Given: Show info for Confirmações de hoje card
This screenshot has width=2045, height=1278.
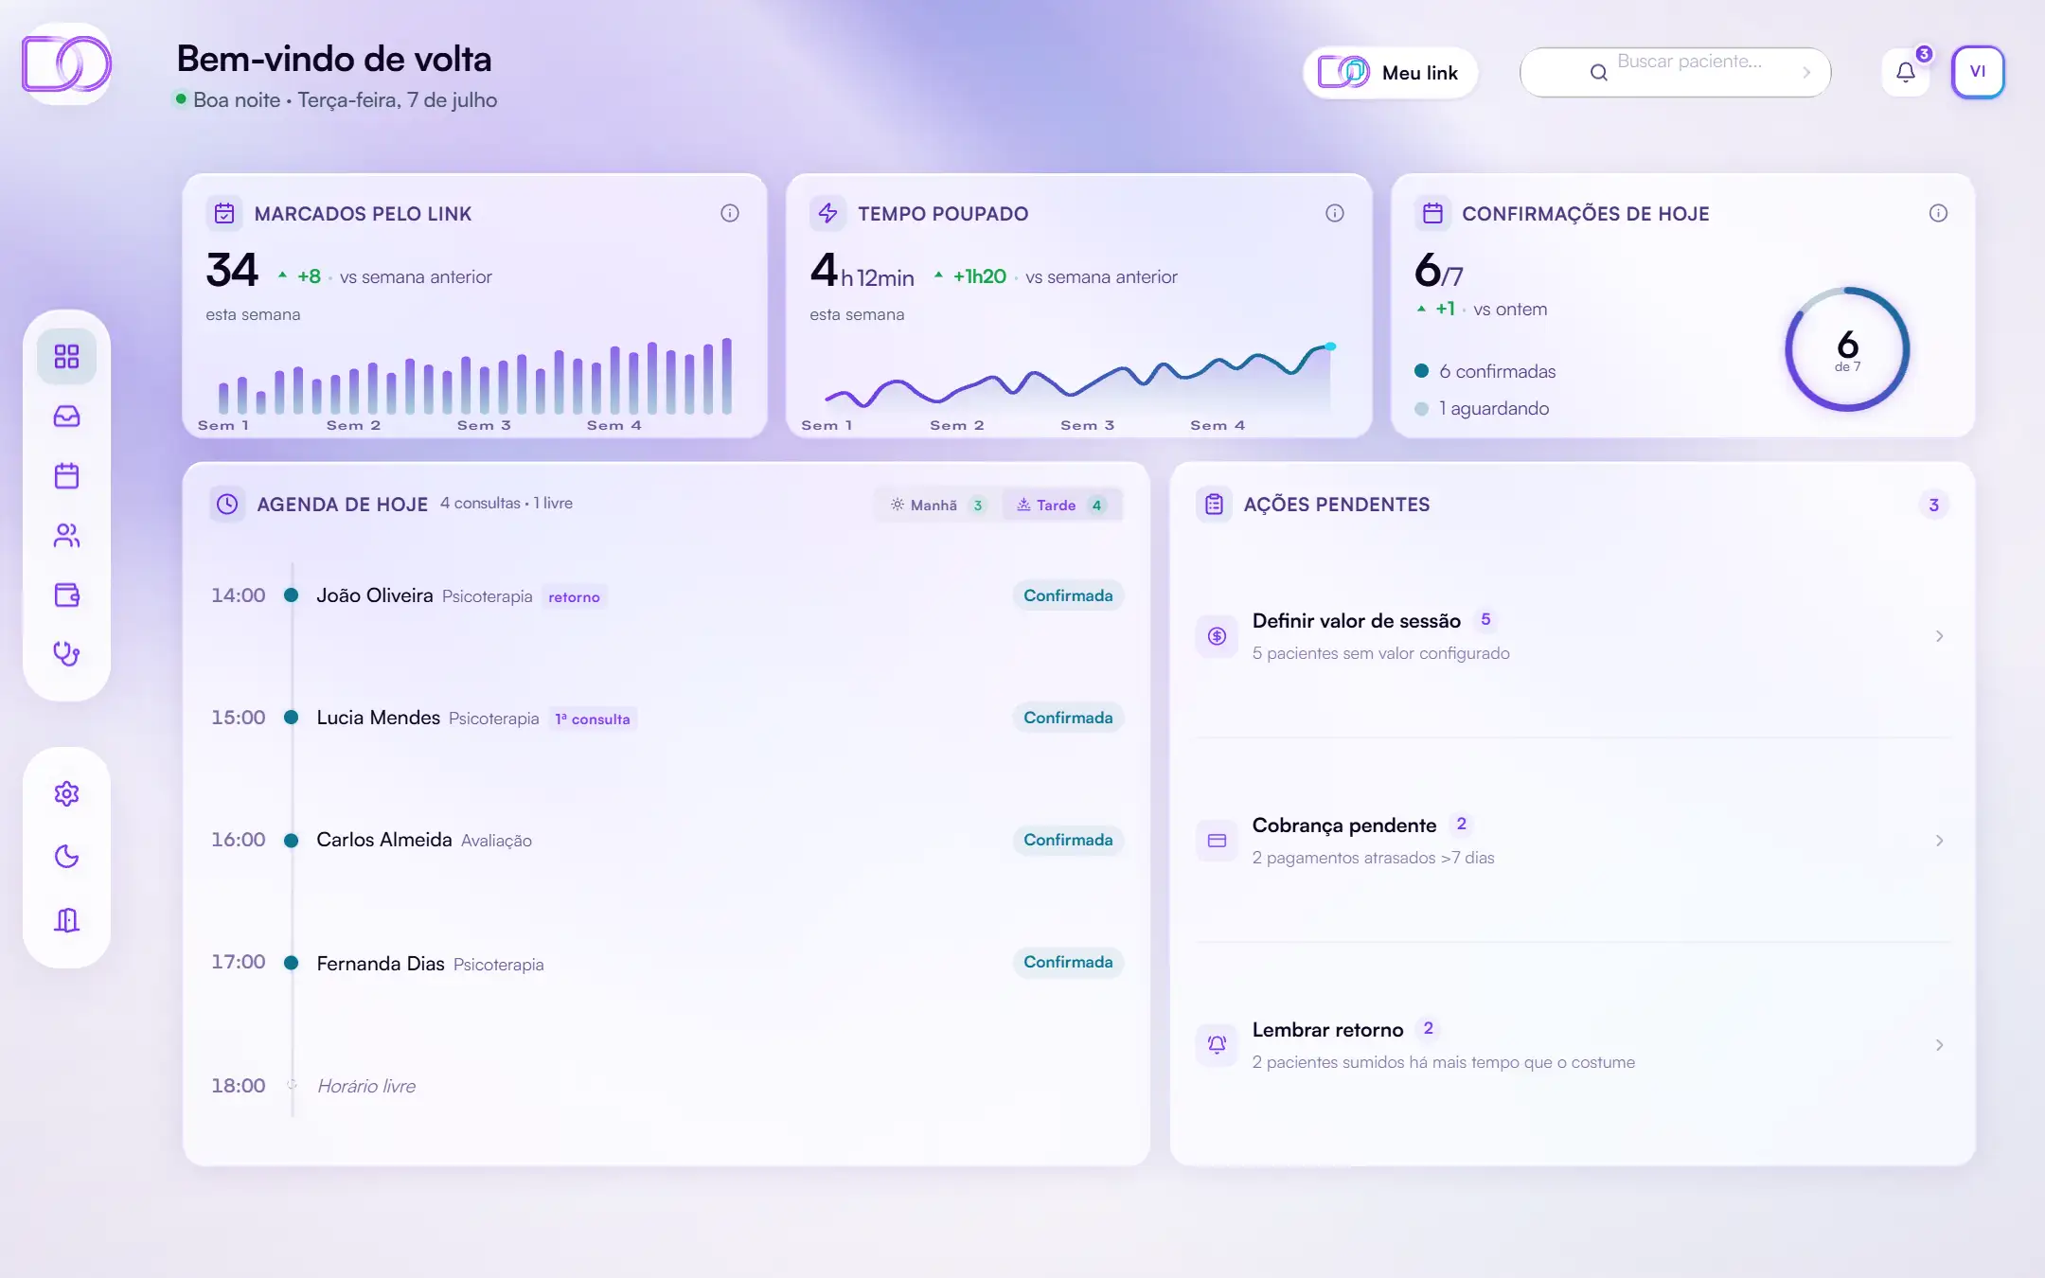Looking at the screenshot, I should (1938, 213).
